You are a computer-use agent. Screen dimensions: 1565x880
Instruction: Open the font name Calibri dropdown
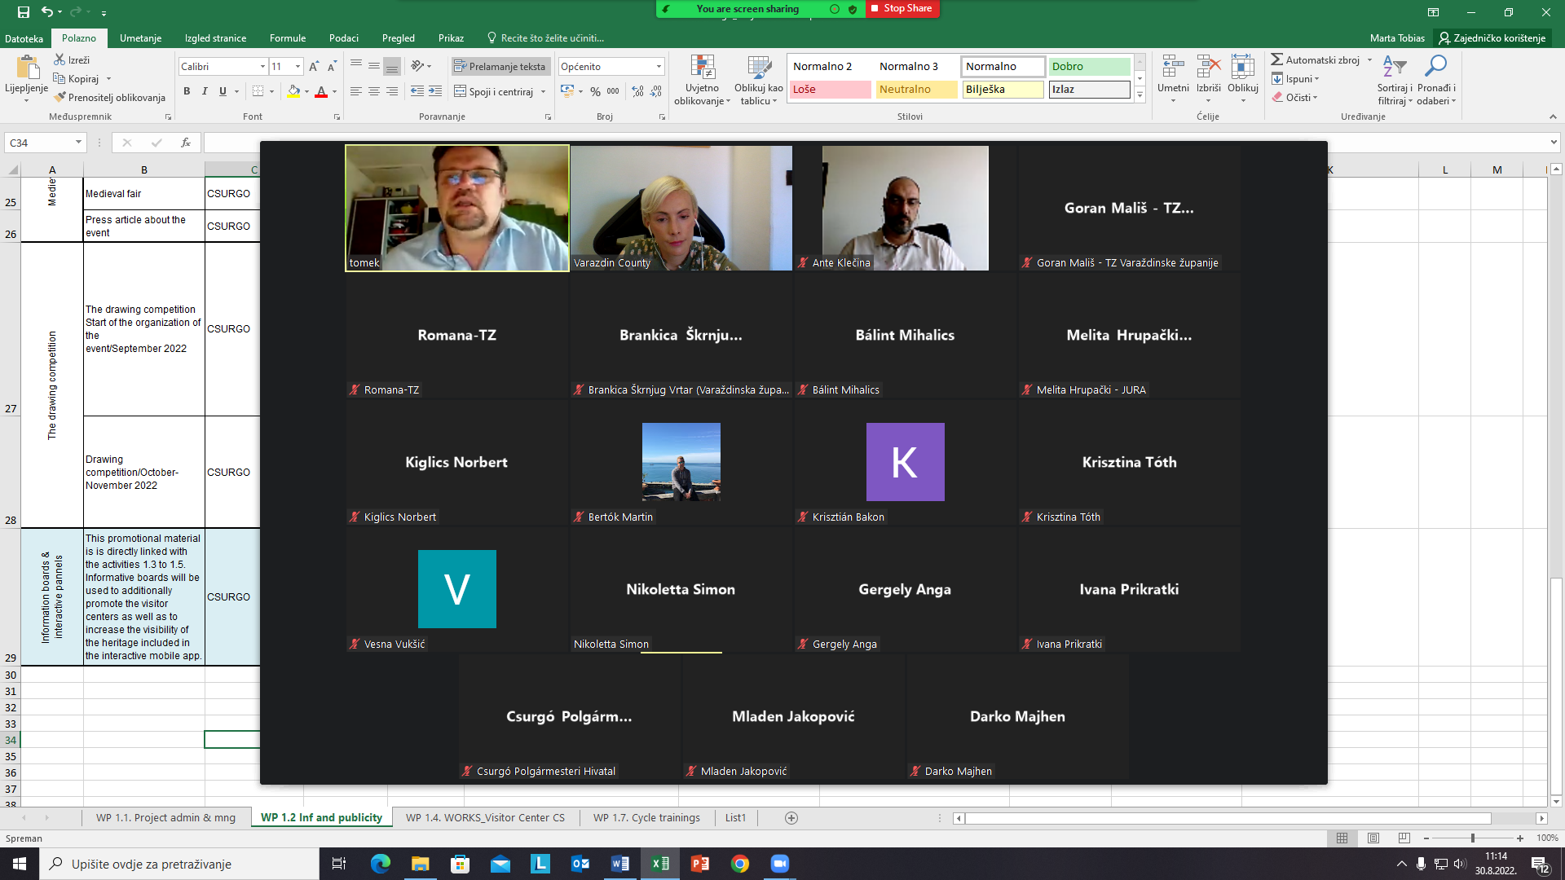click(262, 67)
